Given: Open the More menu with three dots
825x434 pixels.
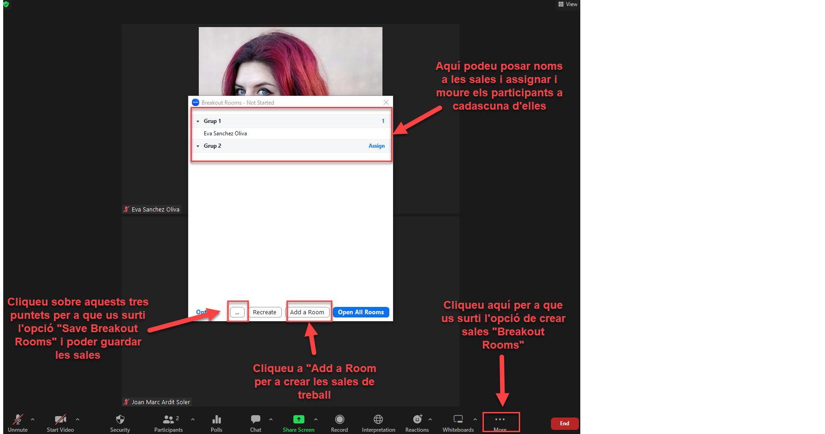Looking at the screenshot, I should pyautogui.click(x=500, y=422).
